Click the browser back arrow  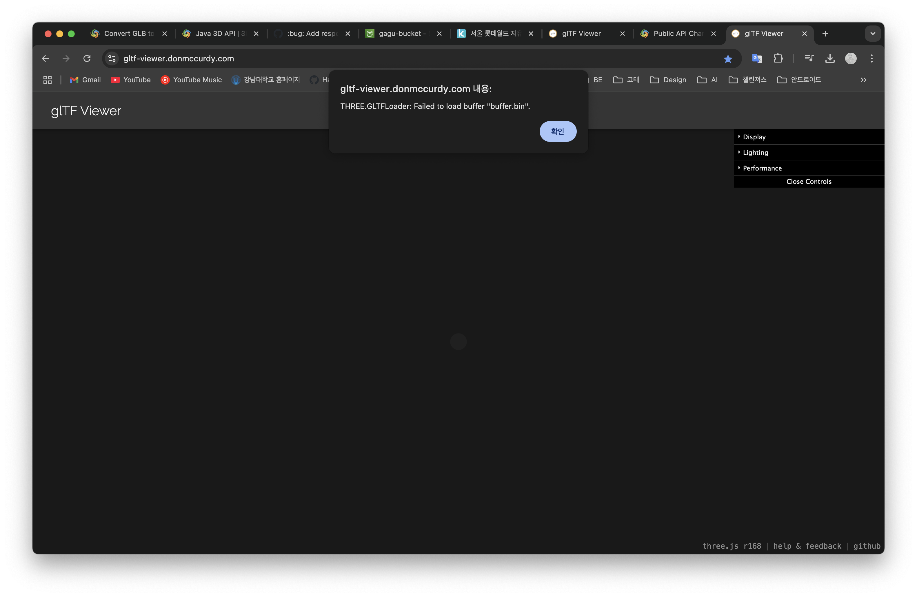pyautogui.click(x=46, y=58)
